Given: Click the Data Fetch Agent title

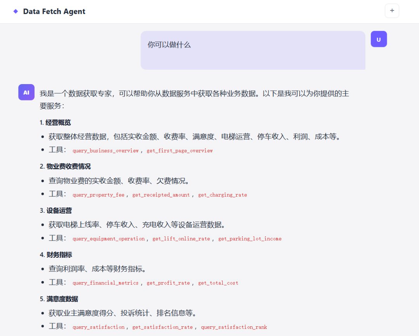Looking at the screenshot, I should point(54,12).
